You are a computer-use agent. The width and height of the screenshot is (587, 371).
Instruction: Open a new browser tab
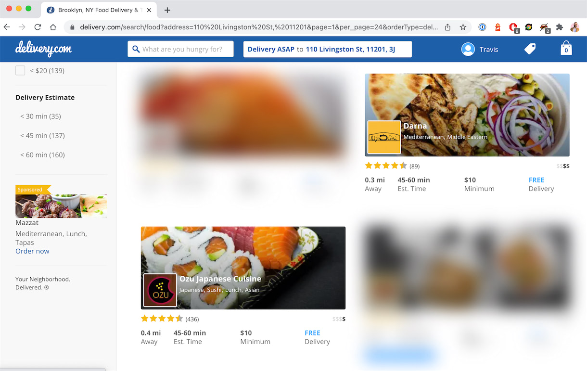[167, 10]
